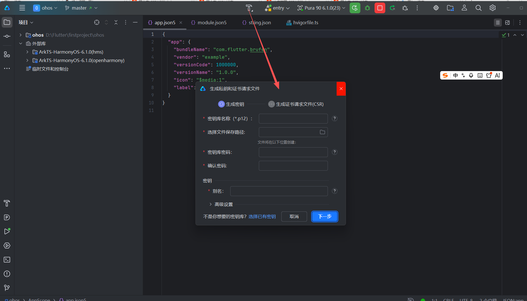Collapse the 外部库 tree node

coord(20,43)
